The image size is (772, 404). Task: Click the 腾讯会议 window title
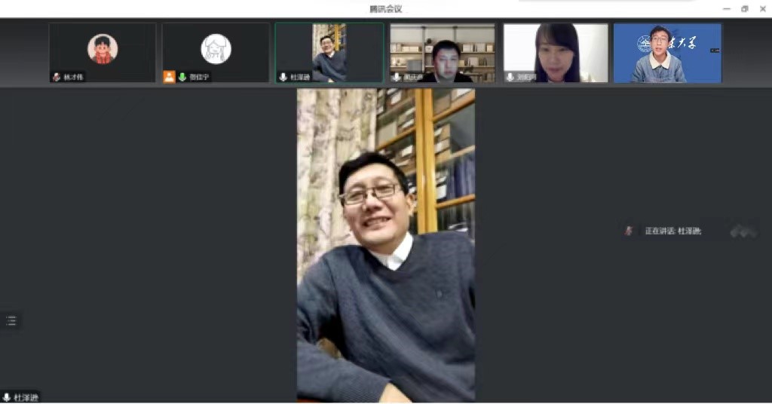385,8
